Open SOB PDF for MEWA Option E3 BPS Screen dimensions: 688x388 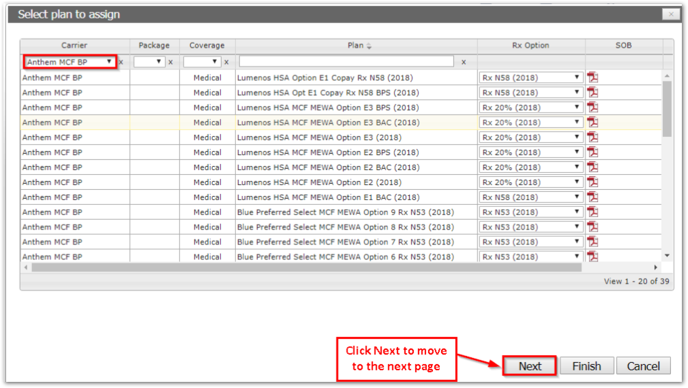coord(593,108)
